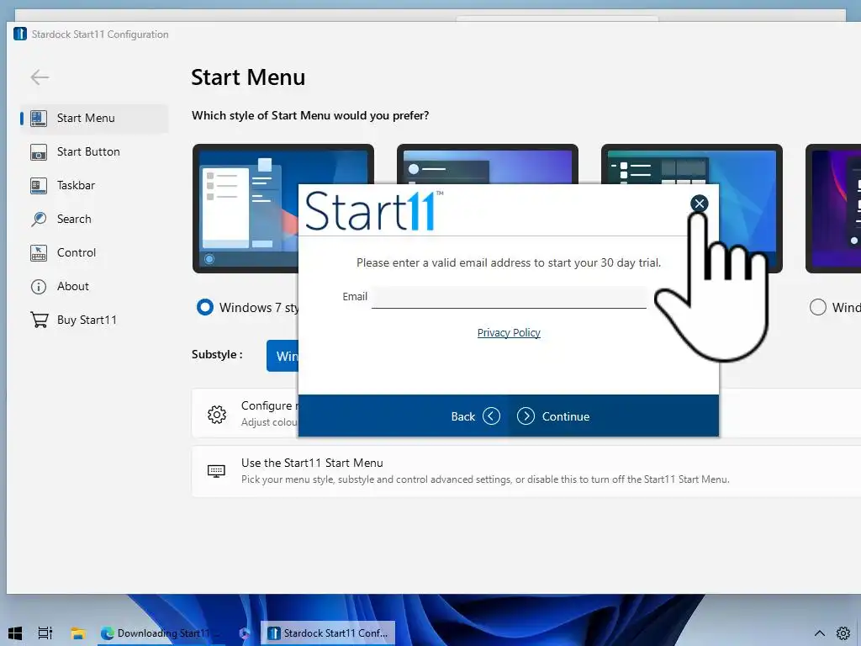
Task: Open File Explorer from the taskbar
Action: point(78,633)
